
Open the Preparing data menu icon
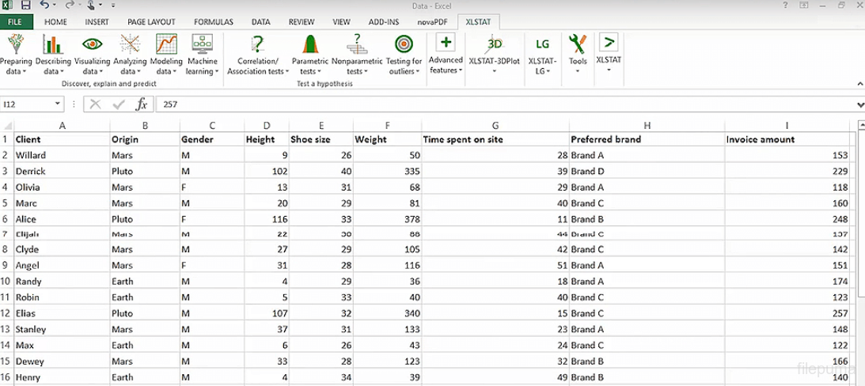point(15,45)
